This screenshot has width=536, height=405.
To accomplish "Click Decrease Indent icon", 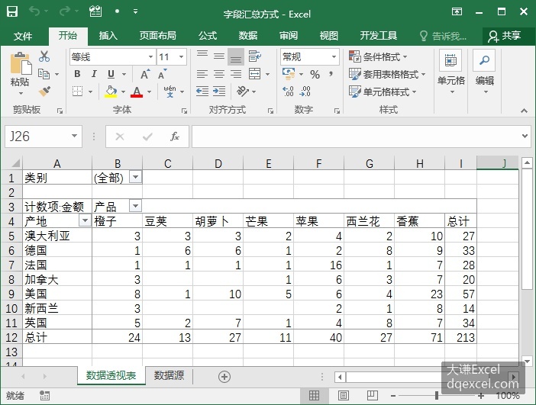I will pos(202,92).
